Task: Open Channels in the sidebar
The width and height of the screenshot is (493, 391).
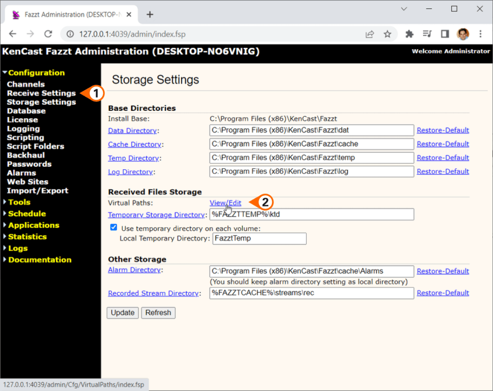Action: pos(26,84)
